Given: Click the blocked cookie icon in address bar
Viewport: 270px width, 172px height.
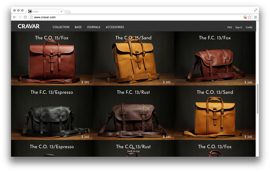Looking at the screenshot, I should pos(245,17).
